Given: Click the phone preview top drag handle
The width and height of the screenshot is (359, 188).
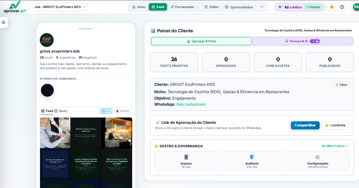Looking at the screenshot, I should (86, 29).
